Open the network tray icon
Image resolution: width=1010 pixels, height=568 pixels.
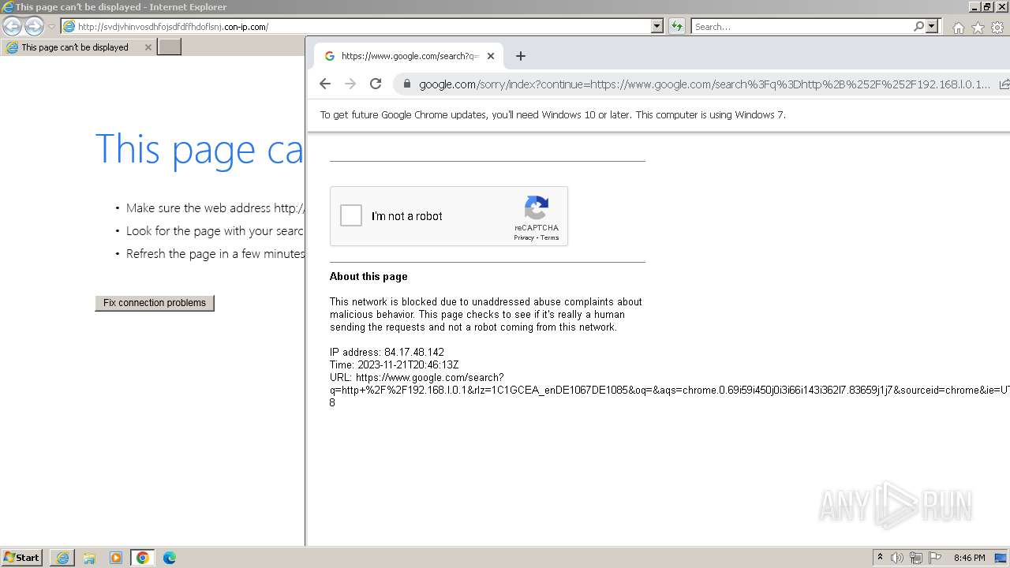pyautogui.click(x=916, y=558)
